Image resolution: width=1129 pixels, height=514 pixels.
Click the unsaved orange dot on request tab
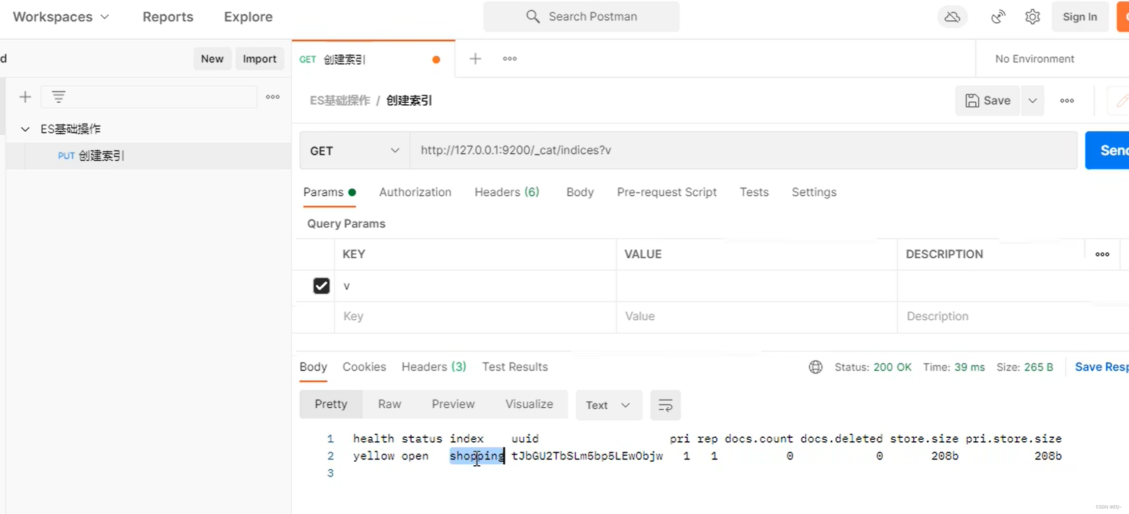pos(436,59)
